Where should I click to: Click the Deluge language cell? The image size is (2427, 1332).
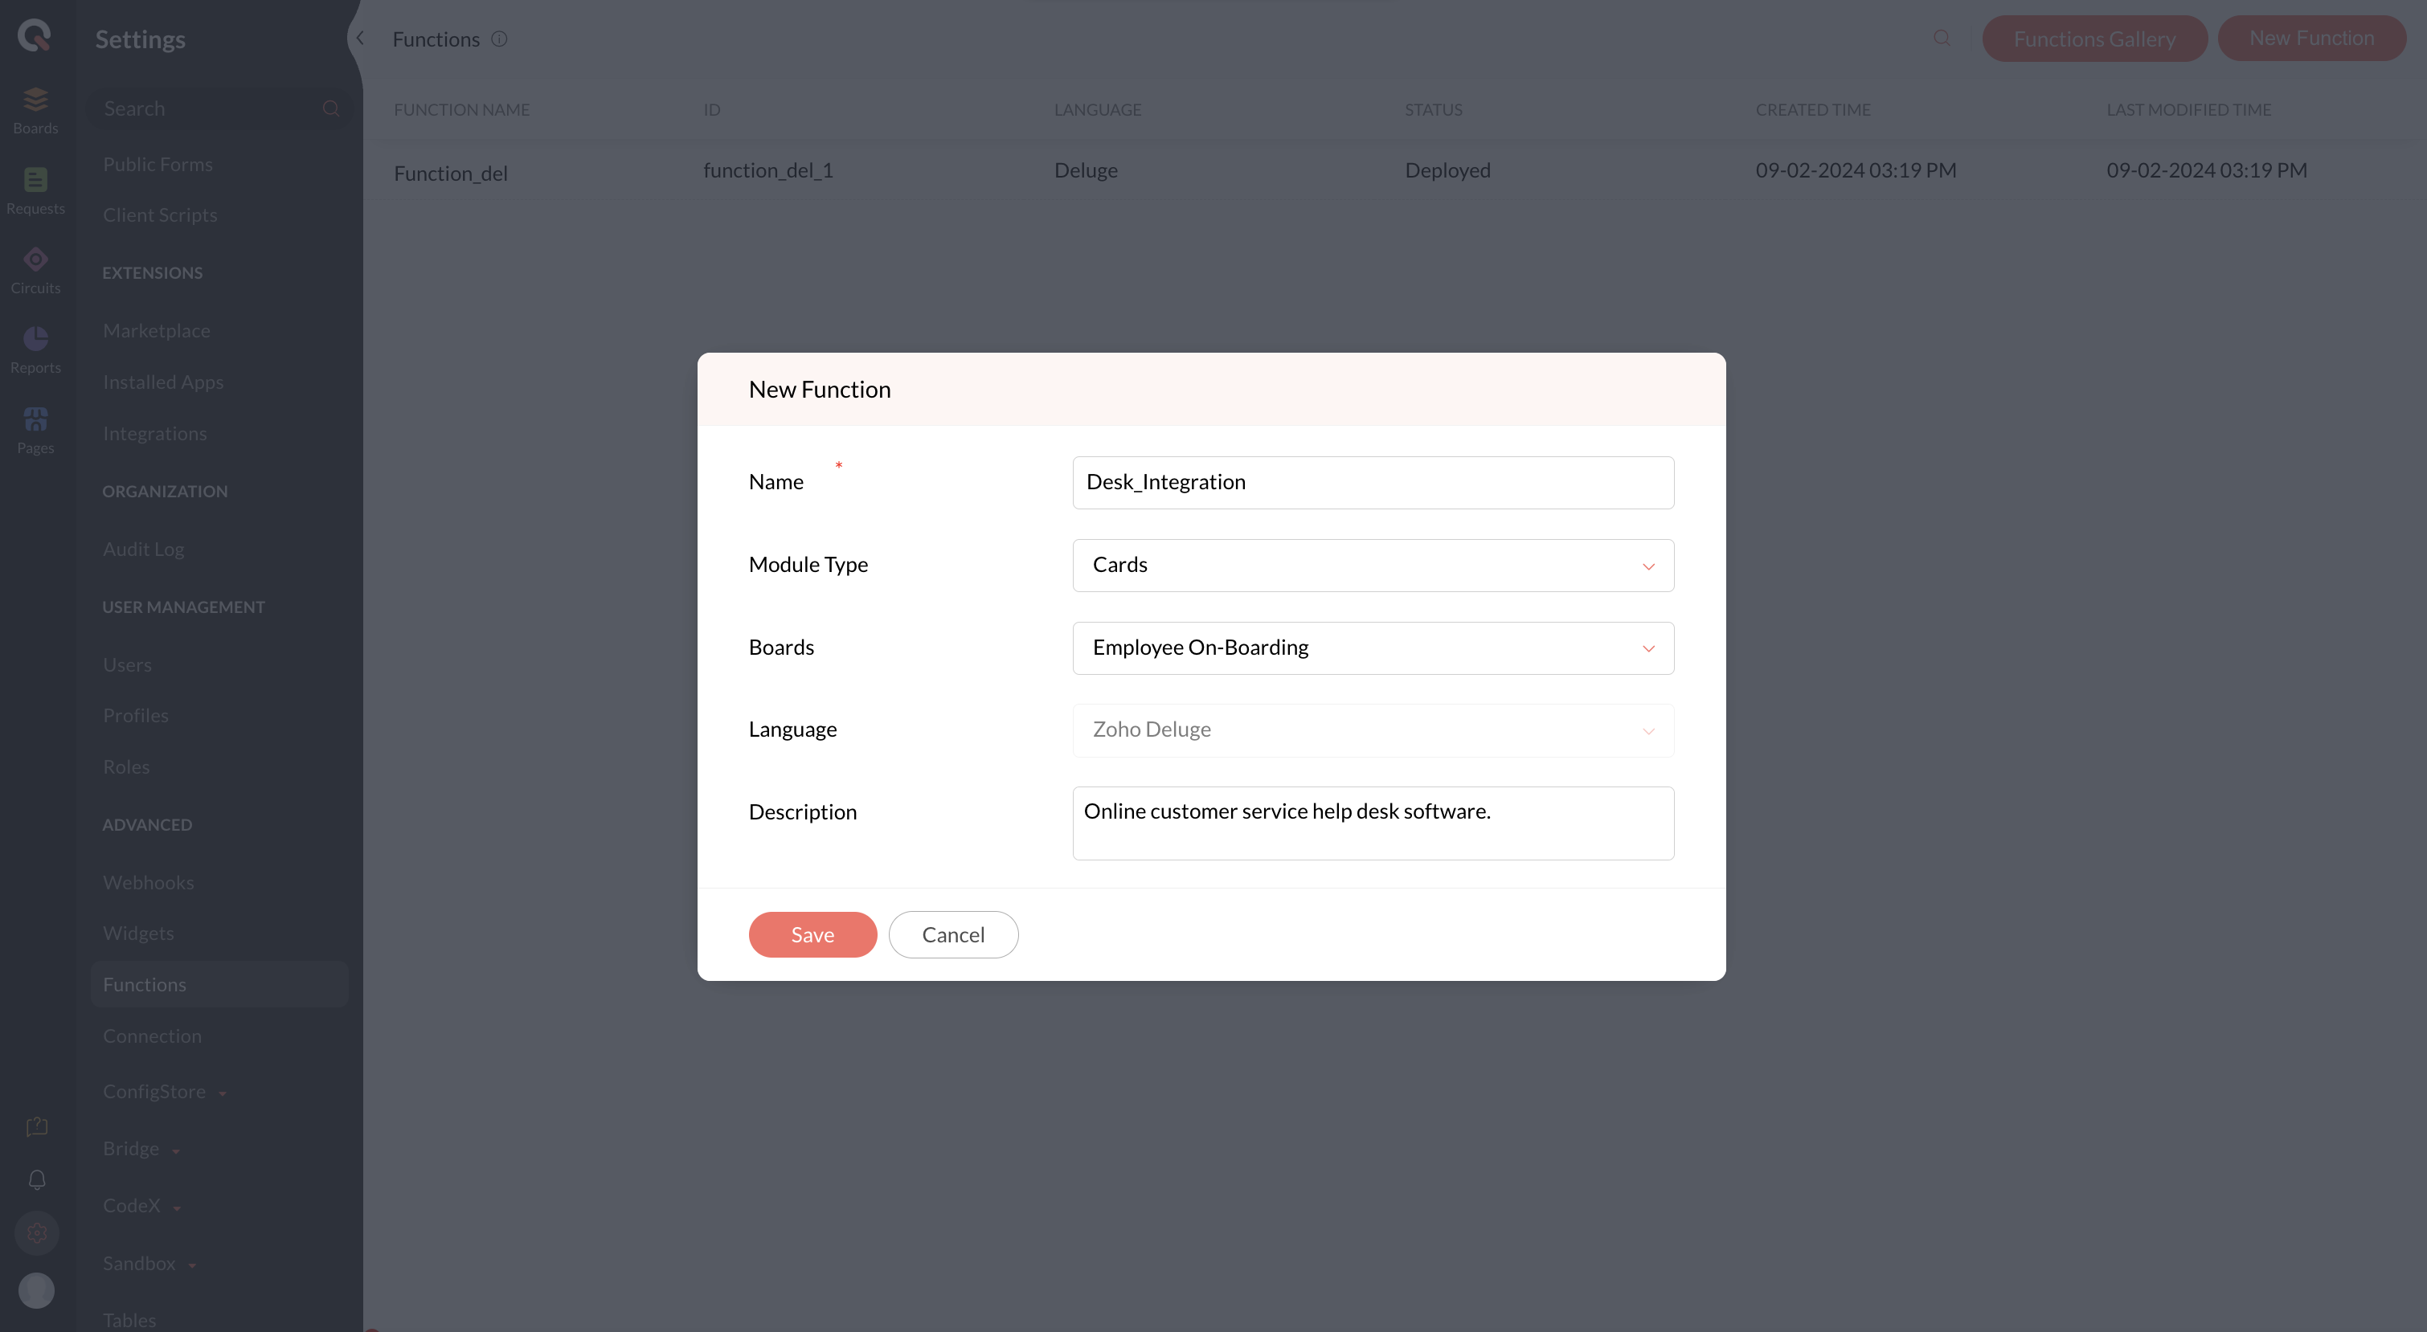(1086, 170)
